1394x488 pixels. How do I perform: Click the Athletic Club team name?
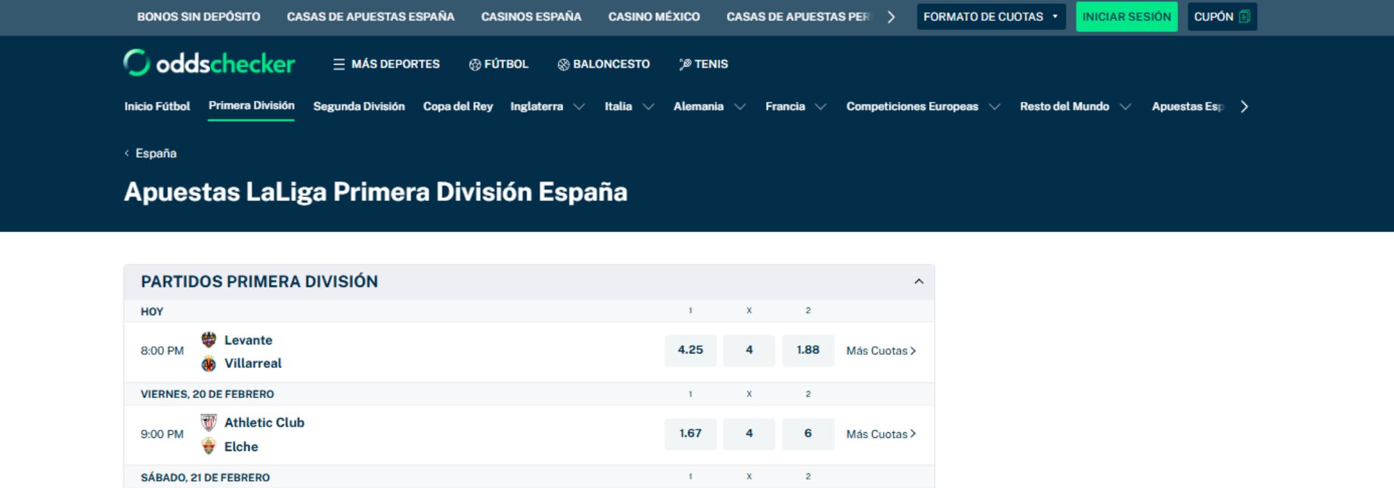click(x=264, y=422)
